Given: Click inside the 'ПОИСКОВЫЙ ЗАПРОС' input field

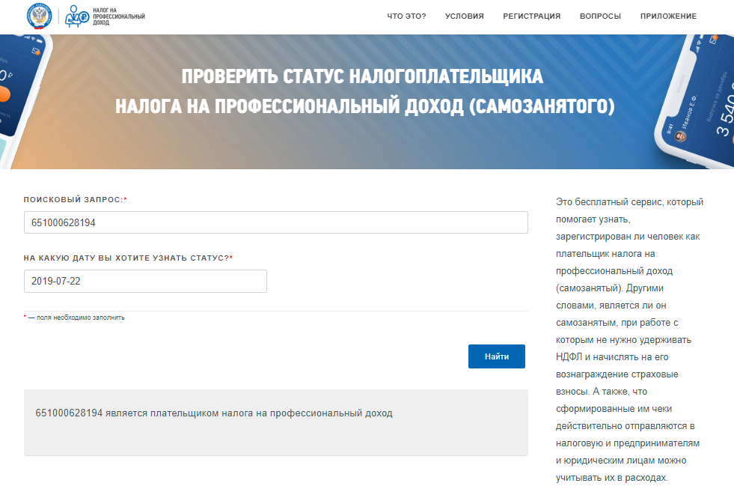Looking at the screenshot, I should [275, 222].
